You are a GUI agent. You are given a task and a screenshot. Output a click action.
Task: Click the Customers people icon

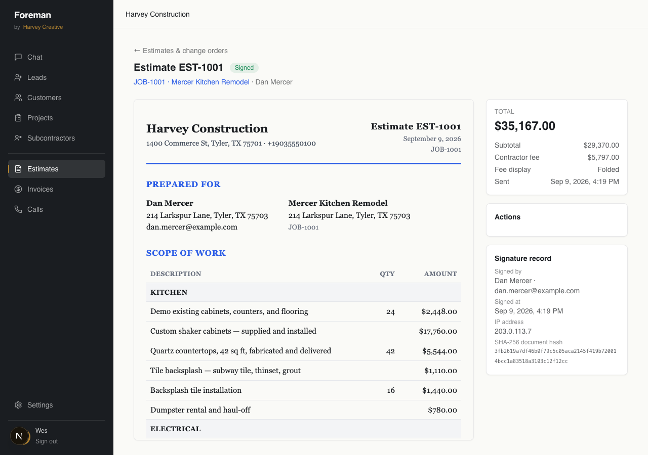[18, 98]
